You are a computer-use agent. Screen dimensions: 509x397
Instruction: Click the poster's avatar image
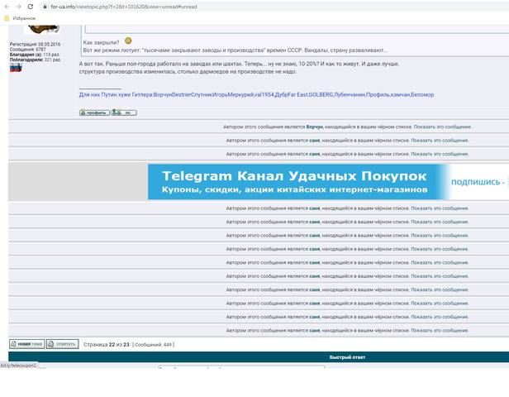pos(42,29)
